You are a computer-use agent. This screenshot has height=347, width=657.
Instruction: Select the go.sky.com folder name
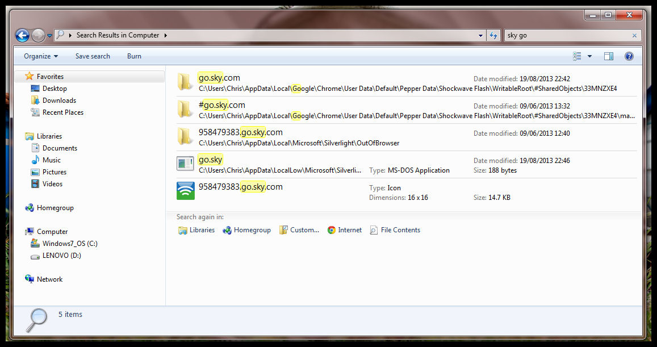pyautogui.click(x=219, y=78)
